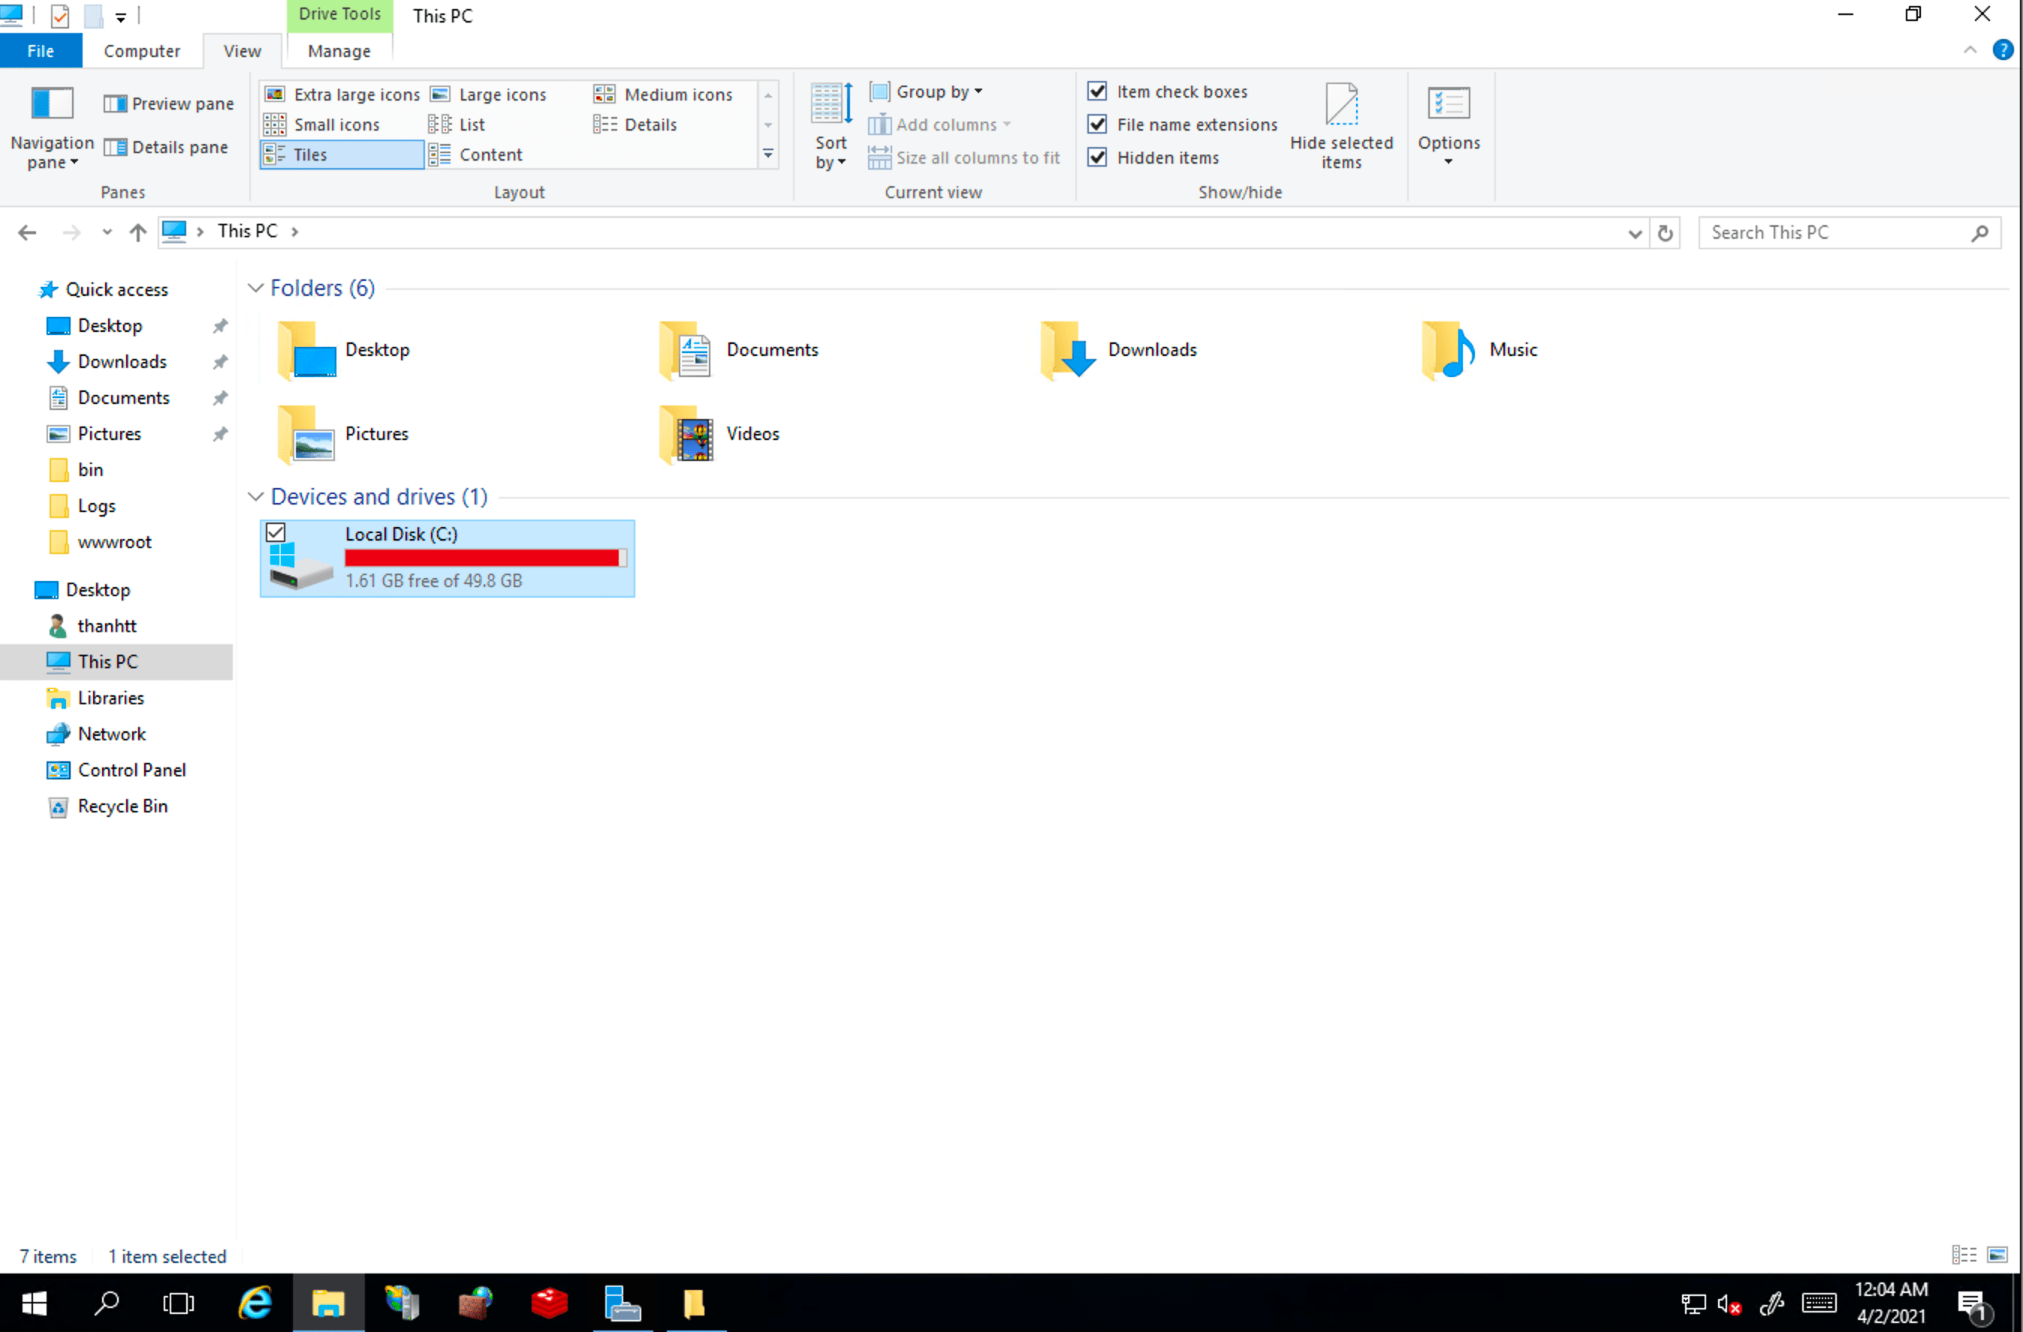Image resolution: width=2023 pixels, height=1332 pixels.
Task: Click the large icons view button in status bar
Action: [1997, 1255]
